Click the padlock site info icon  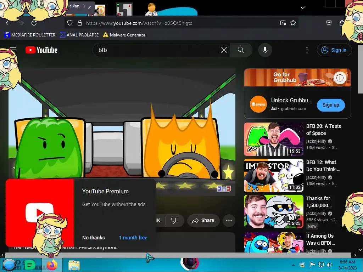pos(80,23)
